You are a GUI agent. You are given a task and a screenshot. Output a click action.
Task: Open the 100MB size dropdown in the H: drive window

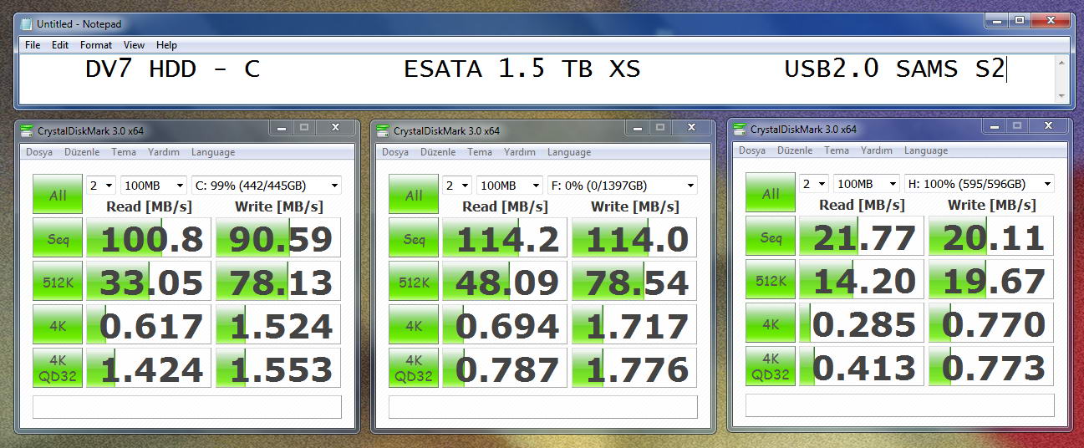pyautogui.click(x=867, y=184)
